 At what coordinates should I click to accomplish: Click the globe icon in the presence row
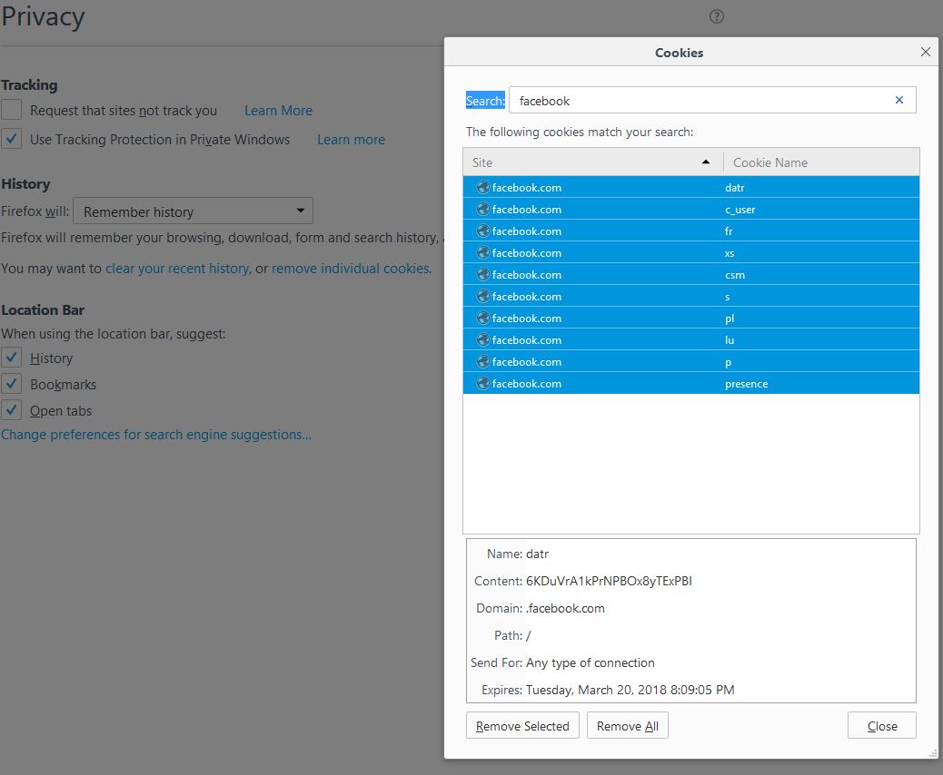click(482, 383)
